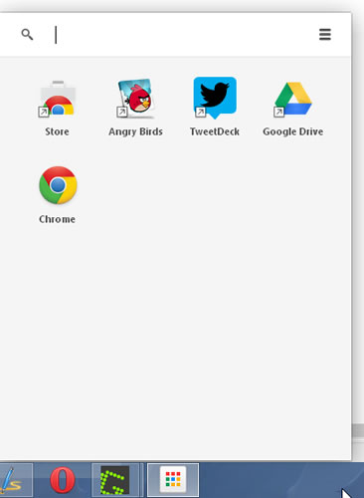Open the Chrome Web Store app

pos(58,99)
